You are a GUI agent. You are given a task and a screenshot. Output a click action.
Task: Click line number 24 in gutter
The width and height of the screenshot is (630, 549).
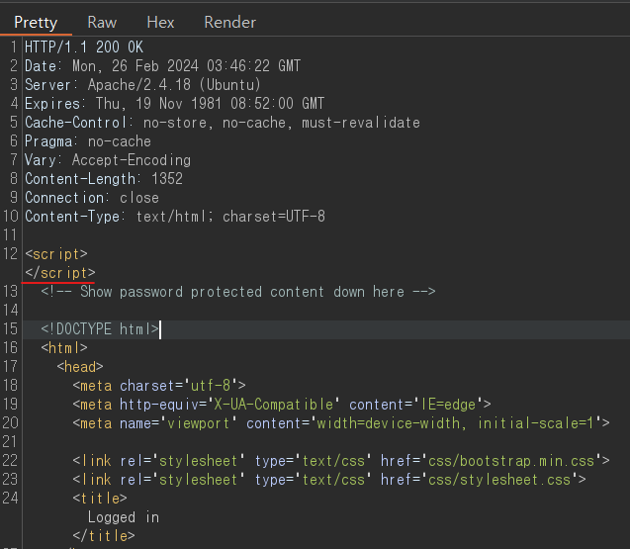click(x=11, y=499)
